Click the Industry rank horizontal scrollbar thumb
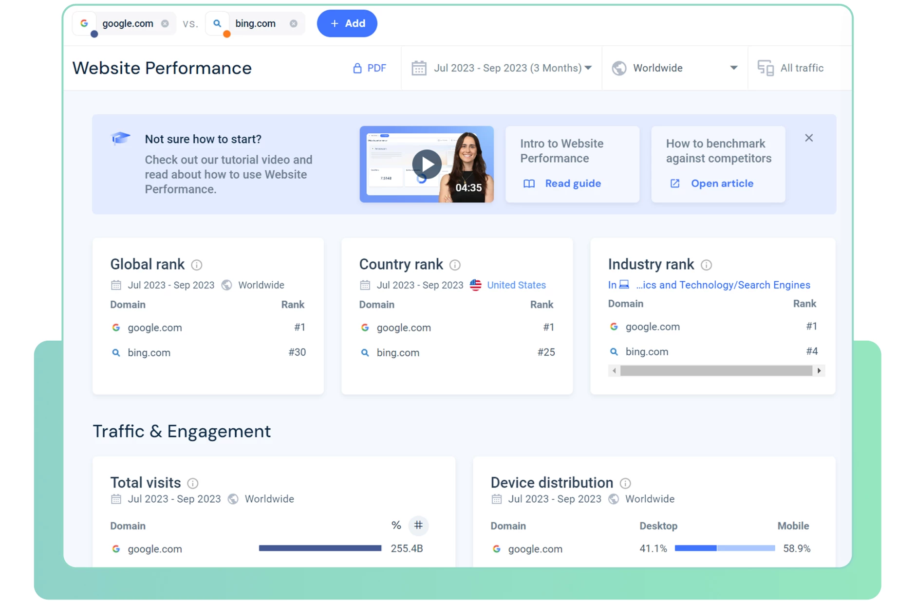 click(x=716, y=371)
